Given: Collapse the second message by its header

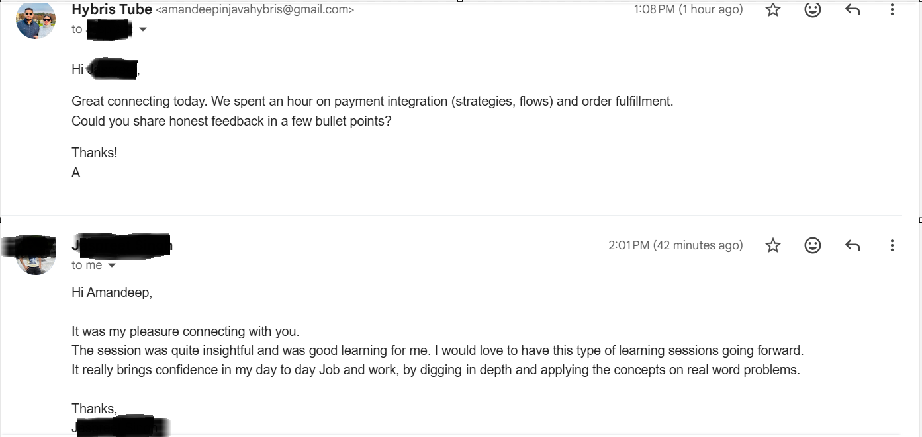Looking at the screenshot, I should tap(463, 251).
